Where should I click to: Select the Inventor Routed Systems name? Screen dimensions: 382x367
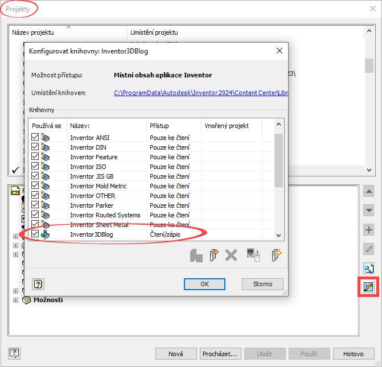(105, 215)
